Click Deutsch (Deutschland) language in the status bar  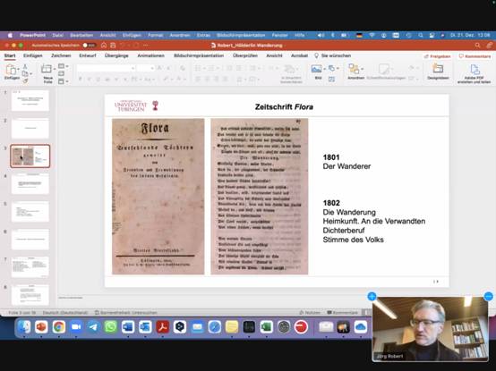[x=65, y=313]
